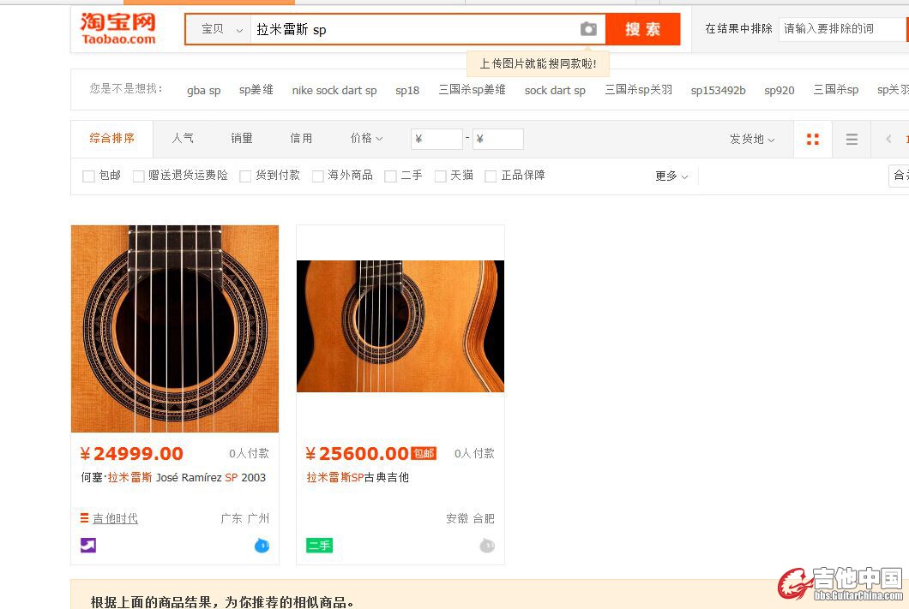Click gray Wangwang icon for 合肥 listing

[487, 546]
